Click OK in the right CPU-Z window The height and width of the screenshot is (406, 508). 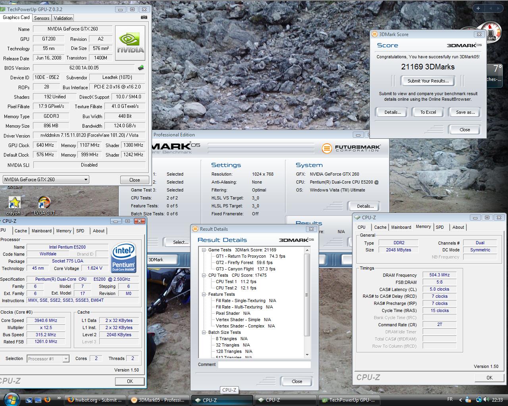click(x=489, y=378)
